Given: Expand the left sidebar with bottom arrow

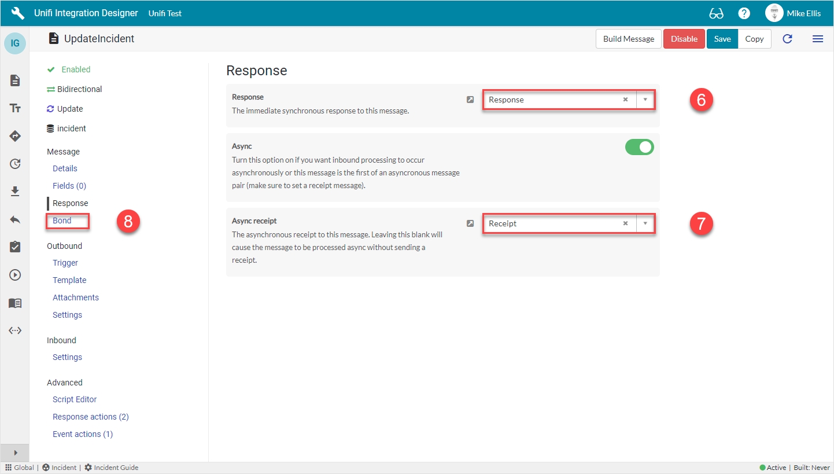Looking at the screenshot, I should pos(15,453).
